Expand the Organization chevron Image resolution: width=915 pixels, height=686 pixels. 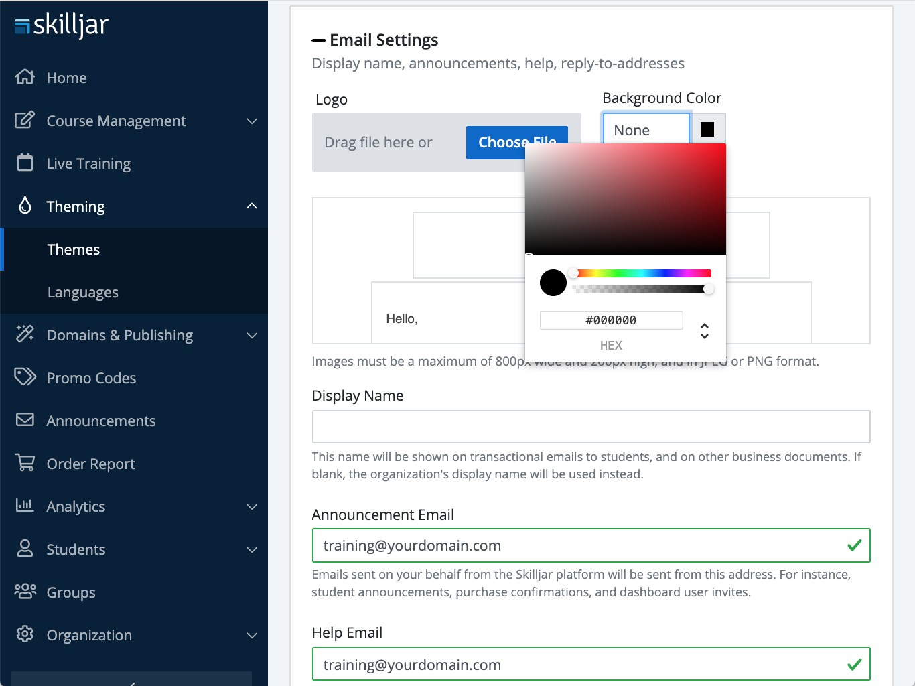tap(252, 635)
